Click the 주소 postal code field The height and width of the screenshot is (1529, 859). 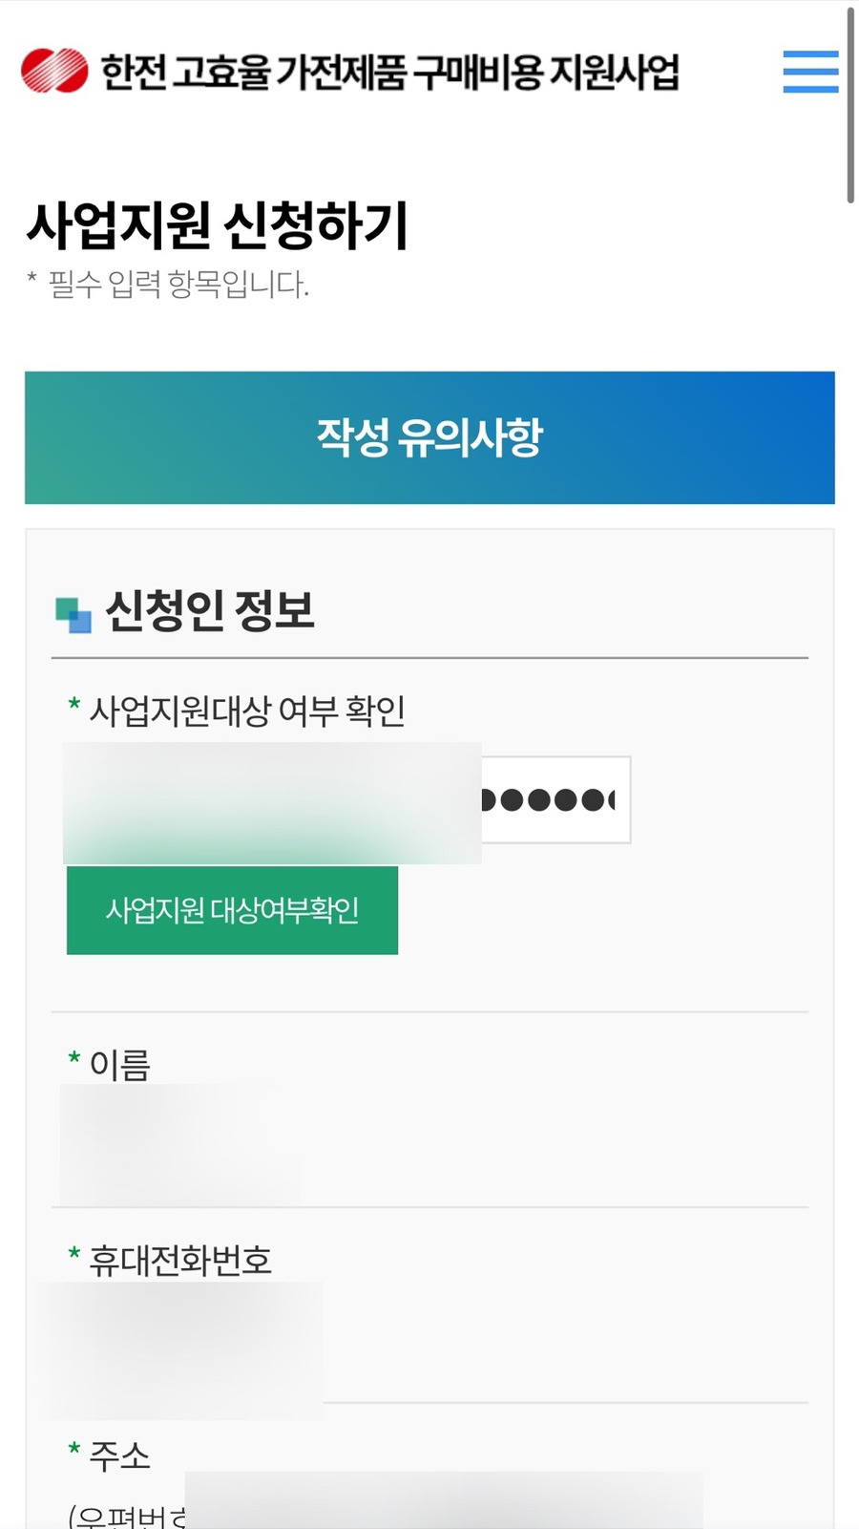point(444,1500)
